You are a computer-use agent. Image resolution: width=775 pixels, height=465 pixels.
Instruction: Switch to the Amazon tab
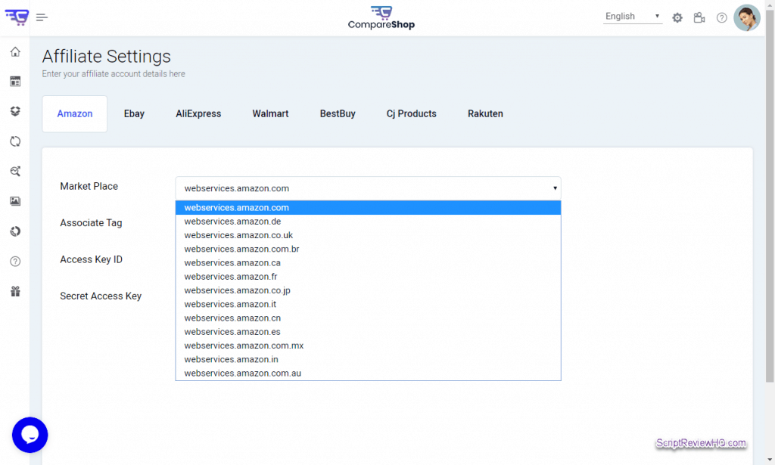[x=75, y=113]
